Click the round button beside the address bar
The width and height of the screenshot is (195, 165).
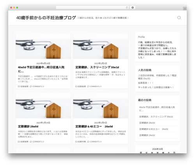click(x=133, y=8)
